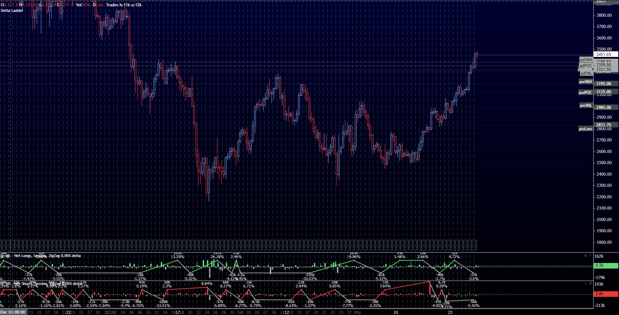Image resolution: width=619 pixels, height=315 pixels.
Task: Select the pdVAL level label
Action: [586, 73]
